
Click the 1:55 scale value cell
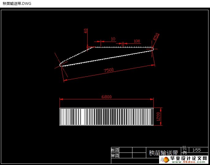(x=198, y=150)
